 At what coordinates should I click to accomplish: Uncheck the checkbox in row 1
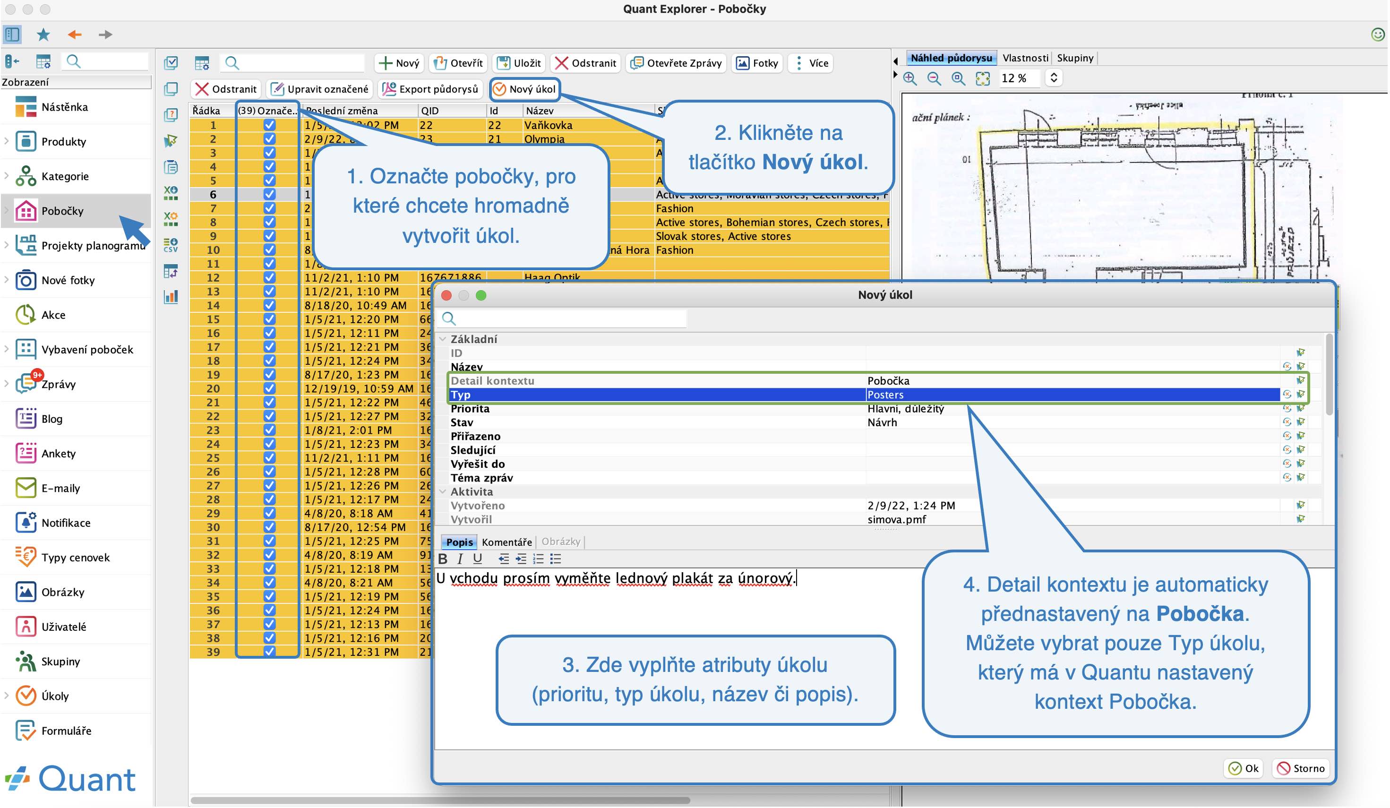[x=269, y=125]
